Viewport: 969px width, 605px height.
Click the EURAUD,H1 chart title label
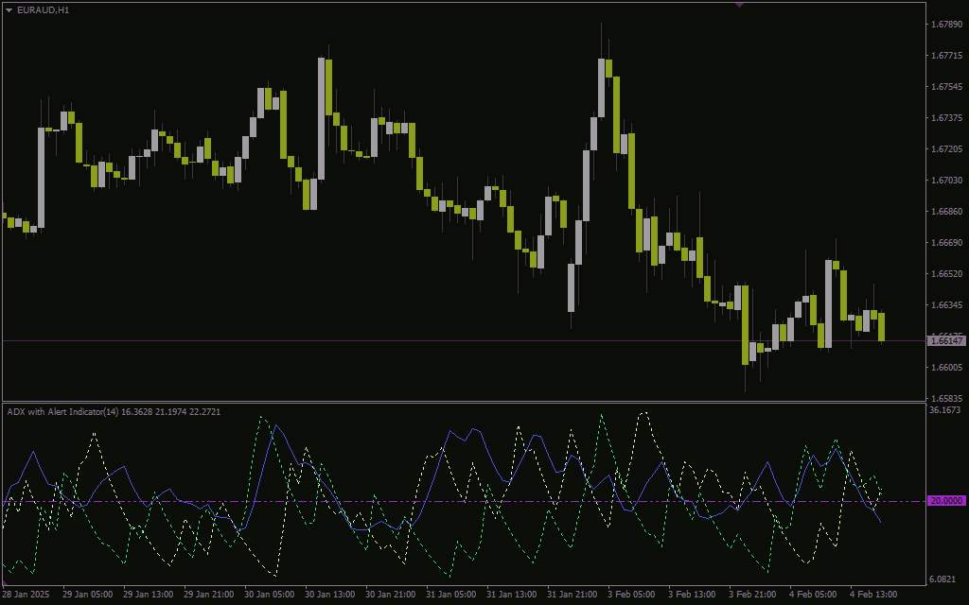(x=43, y=9)
